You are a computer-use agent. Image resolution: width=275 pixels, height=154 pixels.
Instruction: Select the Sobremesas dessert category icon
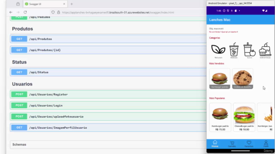(265, 49)
